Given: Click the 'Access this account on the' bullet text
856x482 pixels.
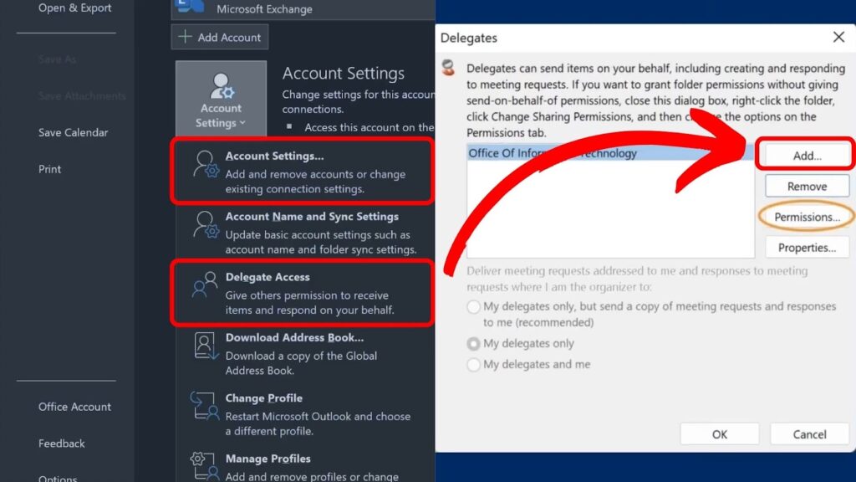Looking at the screenshot, I should (x=369, y=127).
